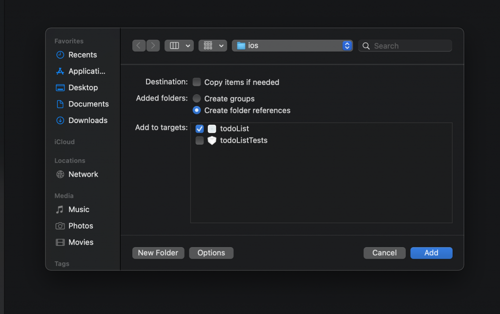Image resolution: width=500 pixels, height=314 pixels.
Task: Enable Copy items if needed
Action: (197, 82)
